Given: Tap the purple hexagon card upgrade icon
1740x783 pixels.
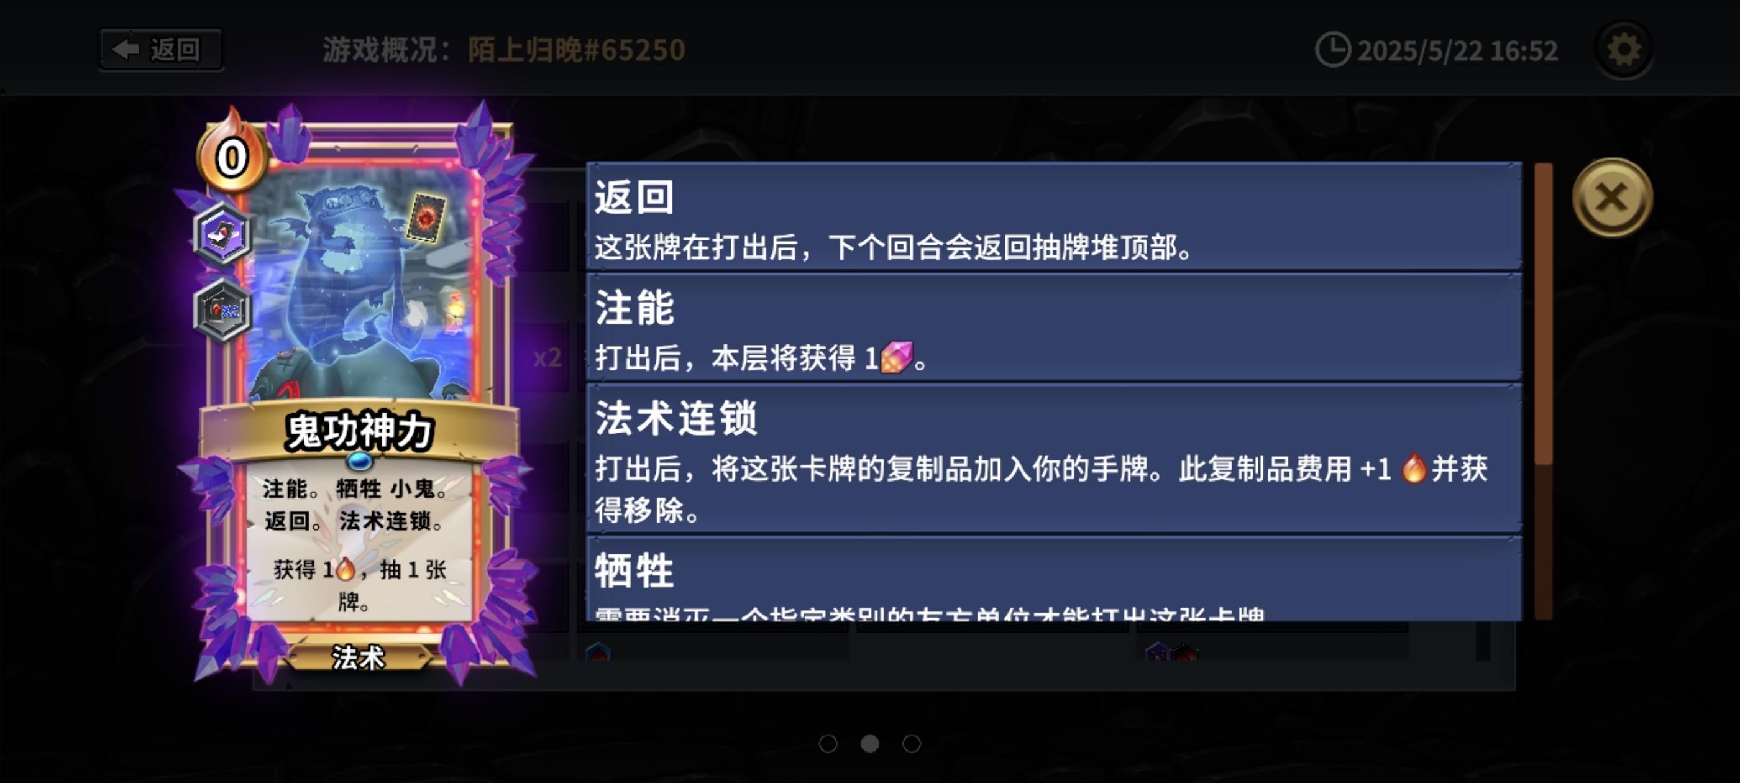Looking at the screenshot, I should point(223,234).
